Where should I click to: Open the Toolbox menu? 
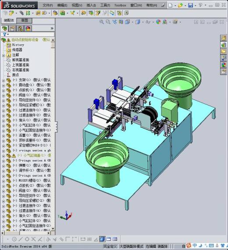pyautogui.click(x=120, y=5)
